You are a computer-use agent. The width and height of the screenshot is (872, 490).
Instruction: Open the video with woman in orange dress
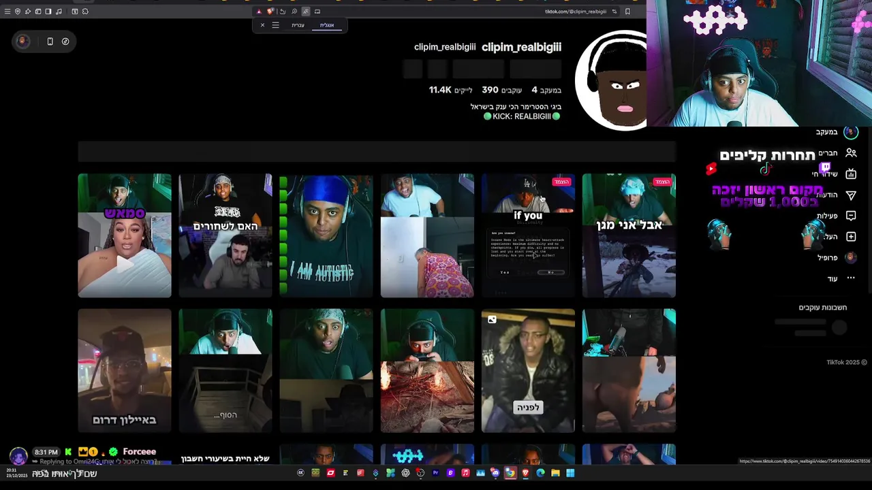click(x=427, y=235)
